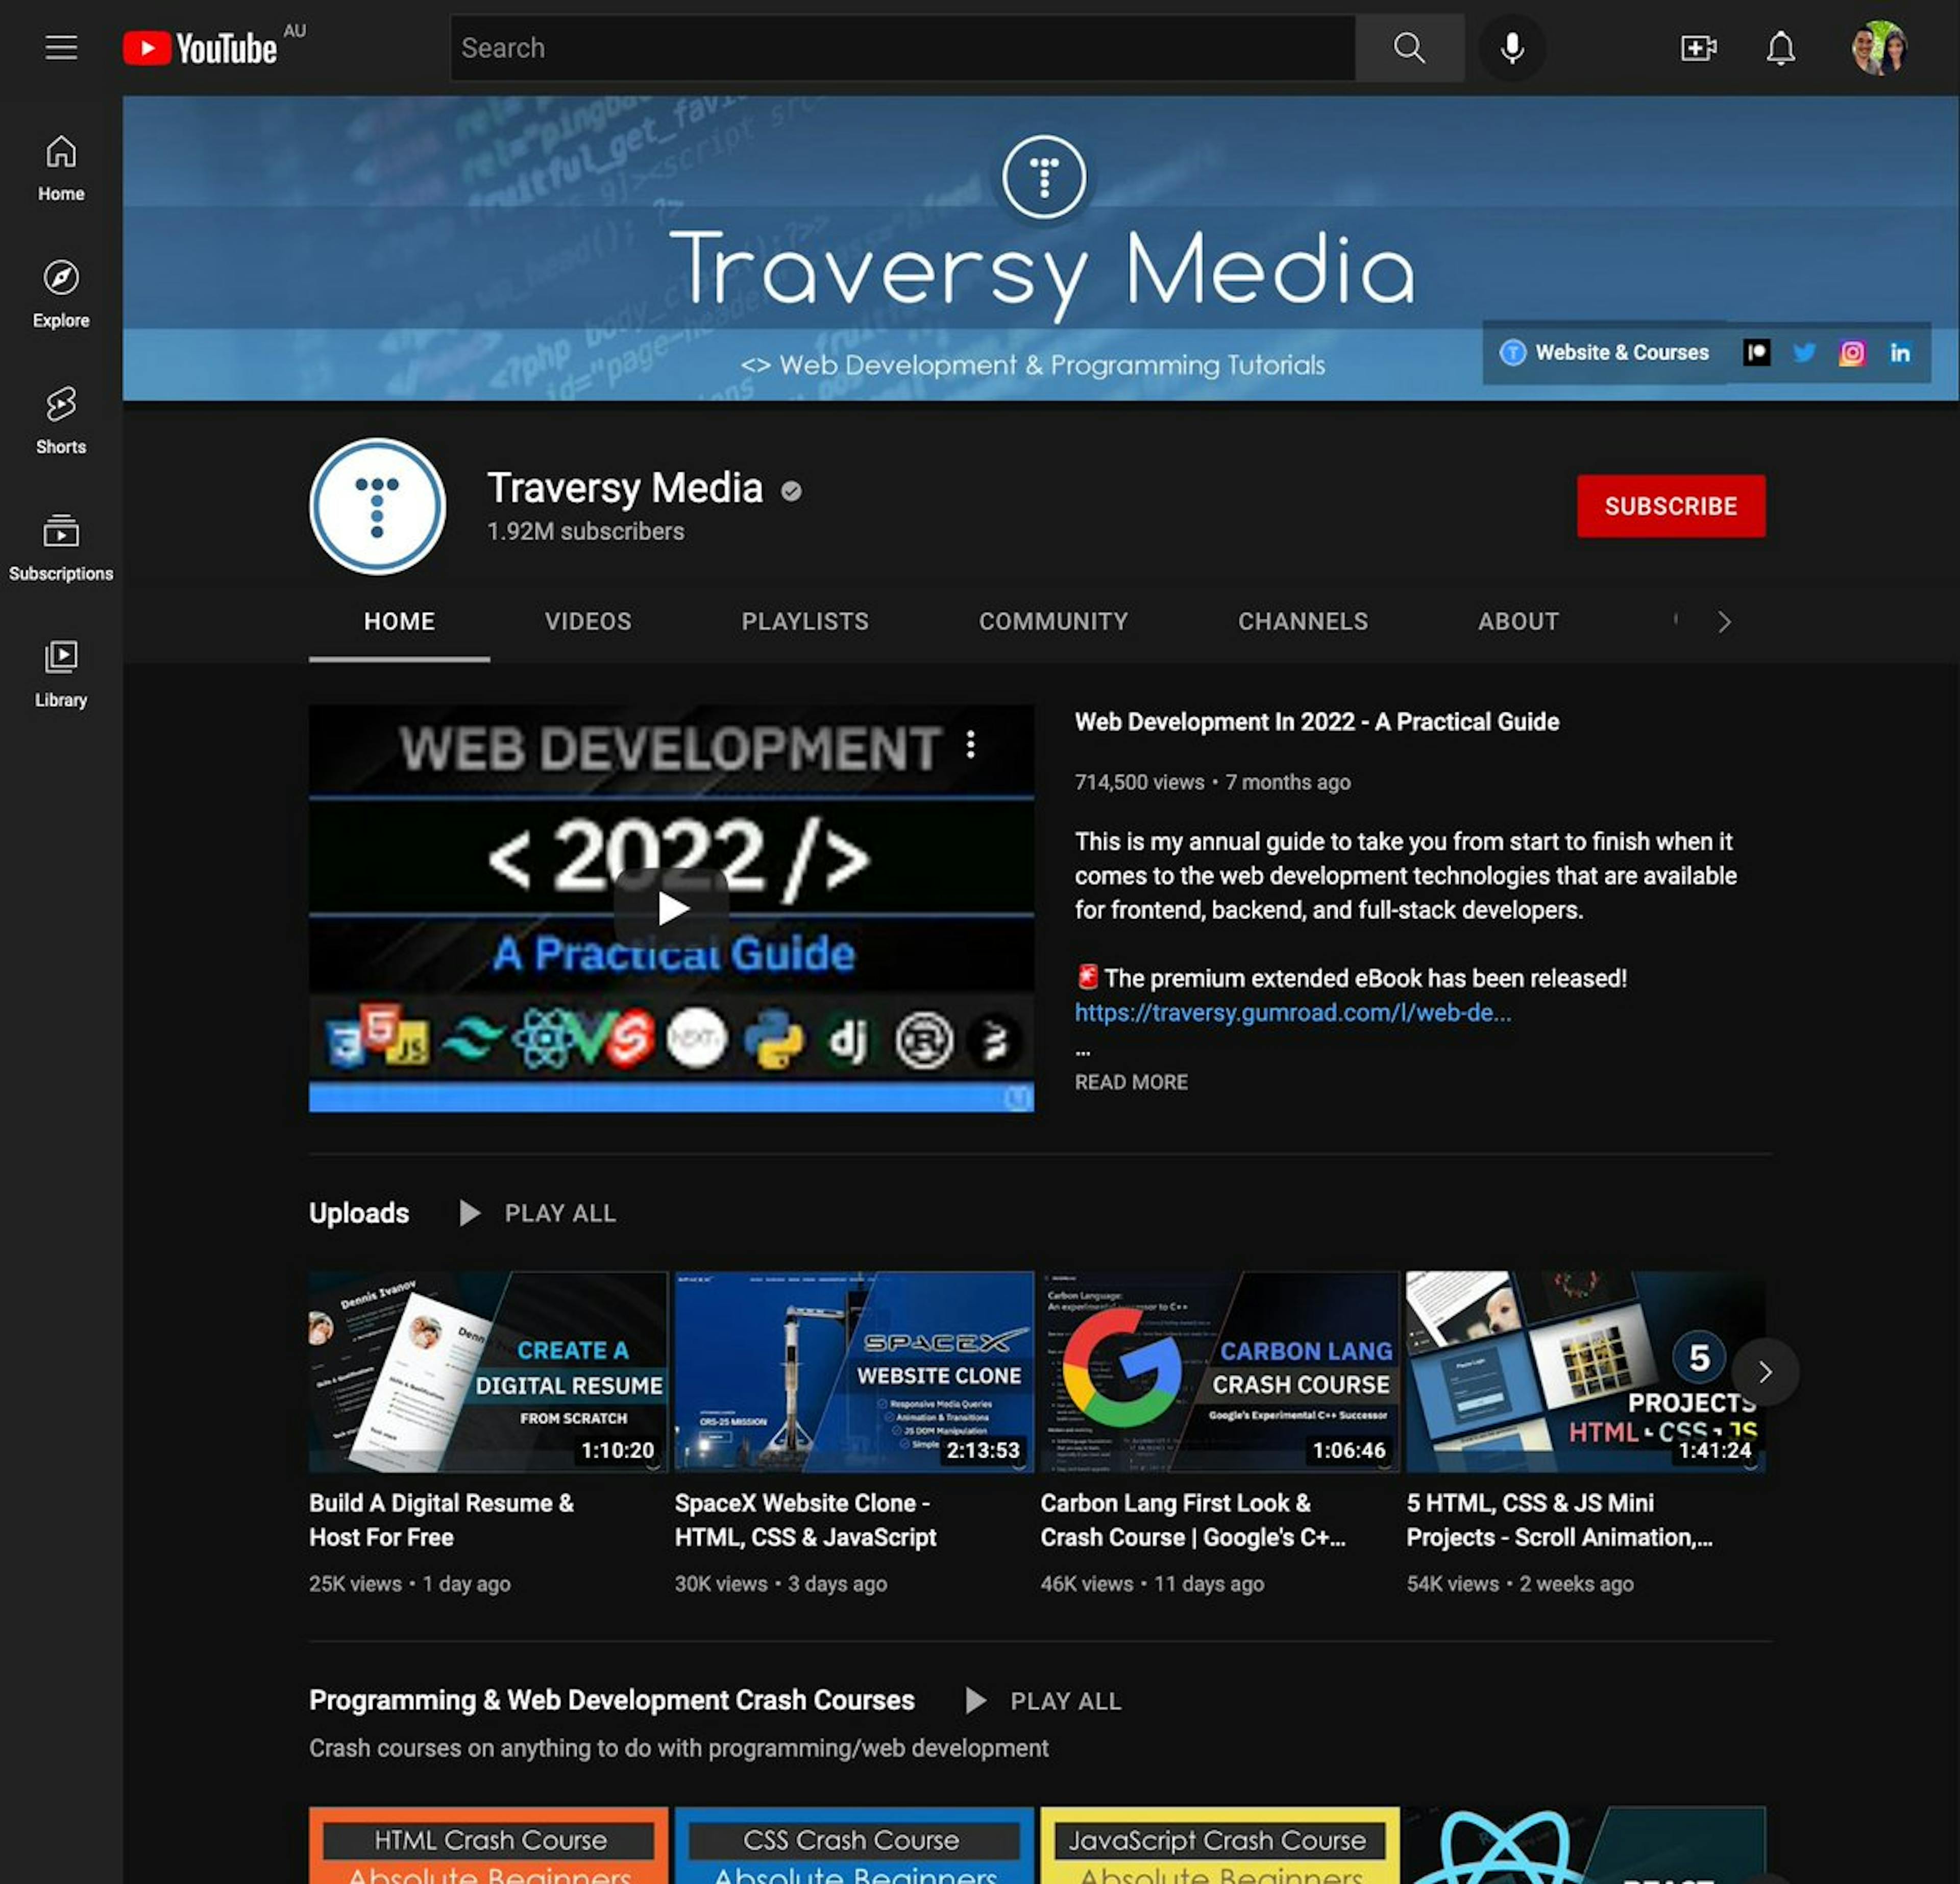This screenshot has height=1884, width=1960.
Task: Open the SpaceX Website Clone thumbnail
Action: click(854, 1372)
